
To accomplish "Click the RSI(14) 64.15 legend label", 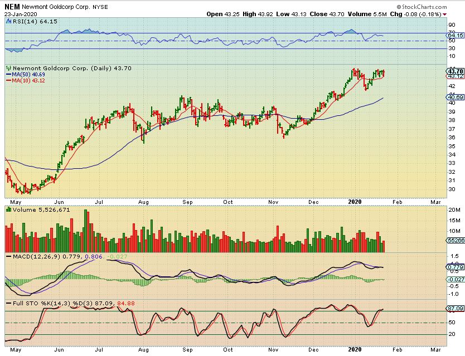I will click(35, 21).
